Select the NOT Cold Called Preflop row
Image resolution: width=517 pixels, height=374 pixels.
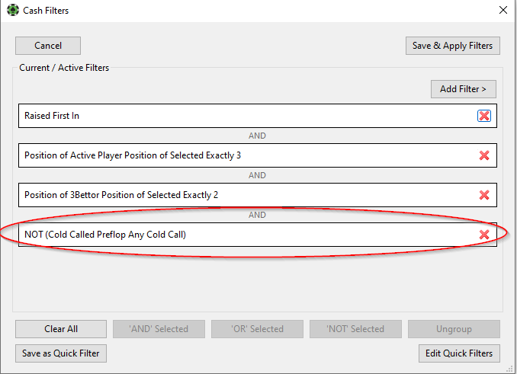tap(258, 235)
